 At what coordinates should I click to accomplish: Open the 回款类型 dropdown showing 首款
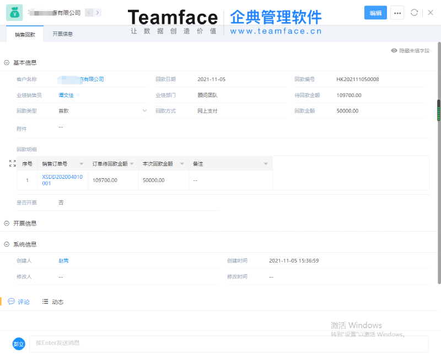point(103,111)
